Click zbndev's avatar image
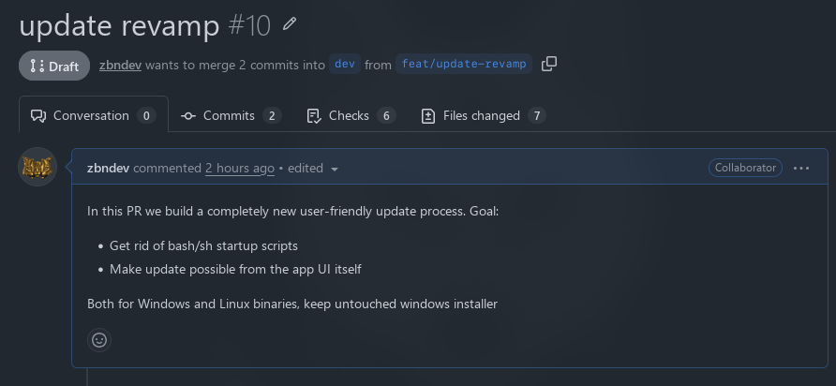836x386 pixels. coord(37,167)
